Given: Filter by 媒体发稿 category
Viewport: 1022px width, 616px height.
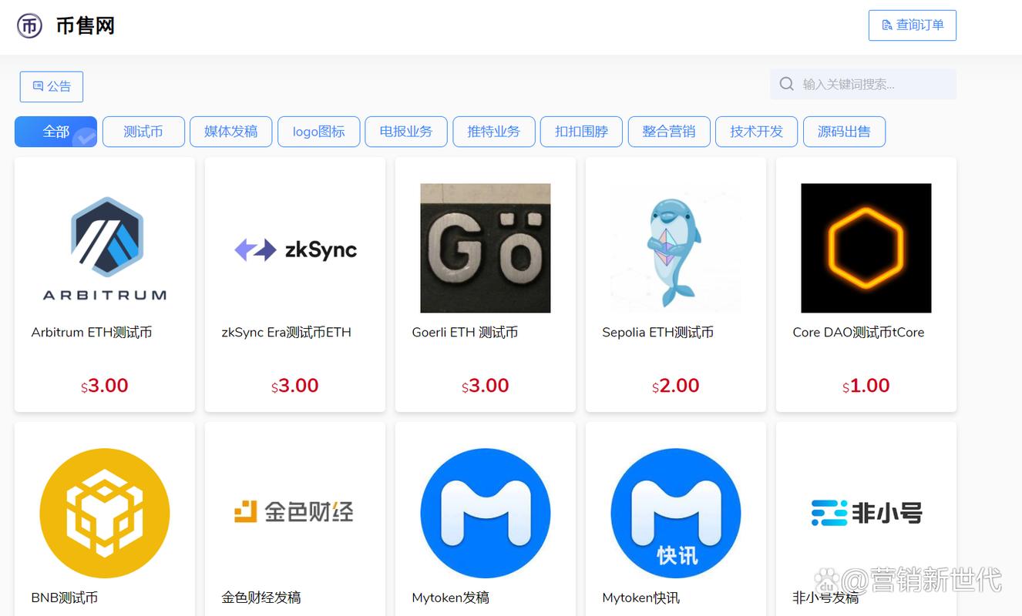Looking at the screenshot, I should [230, 132].
